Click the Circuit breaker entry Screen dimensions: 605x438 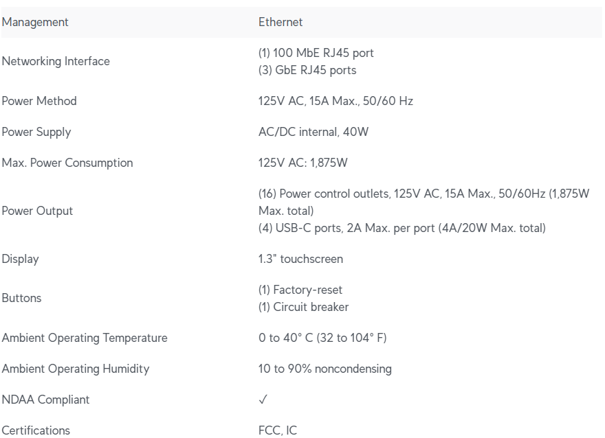pyautogui.click(x=303, y=307)
